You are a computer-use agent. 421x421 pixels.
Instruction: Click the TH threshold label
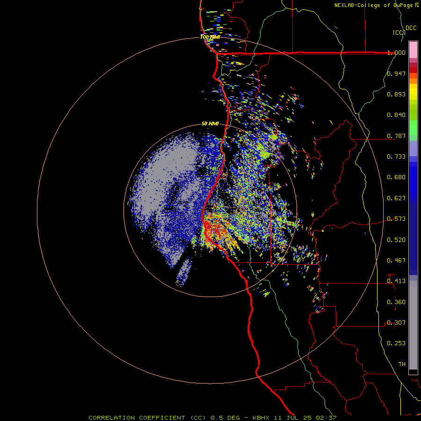(x=402, y=364)
